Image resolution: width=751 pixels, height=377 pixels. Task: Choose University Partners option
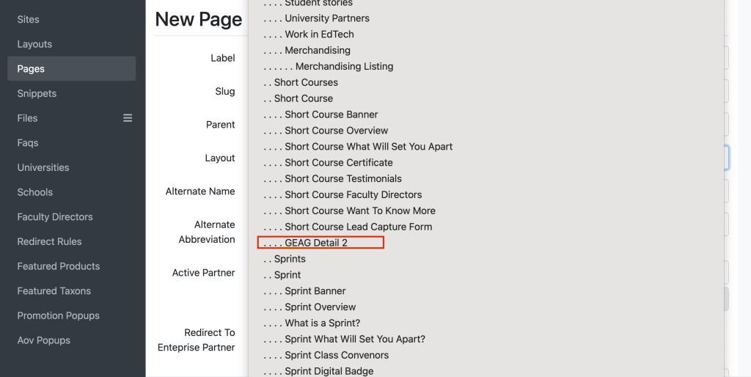coord(326,18)
